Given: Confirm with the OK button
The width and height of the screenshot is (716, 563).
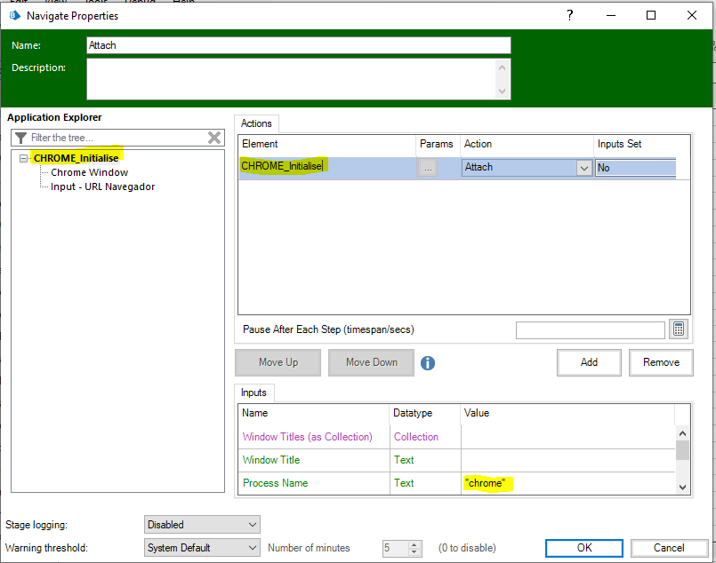Looking at the screenshot, I should pos(583,548).
